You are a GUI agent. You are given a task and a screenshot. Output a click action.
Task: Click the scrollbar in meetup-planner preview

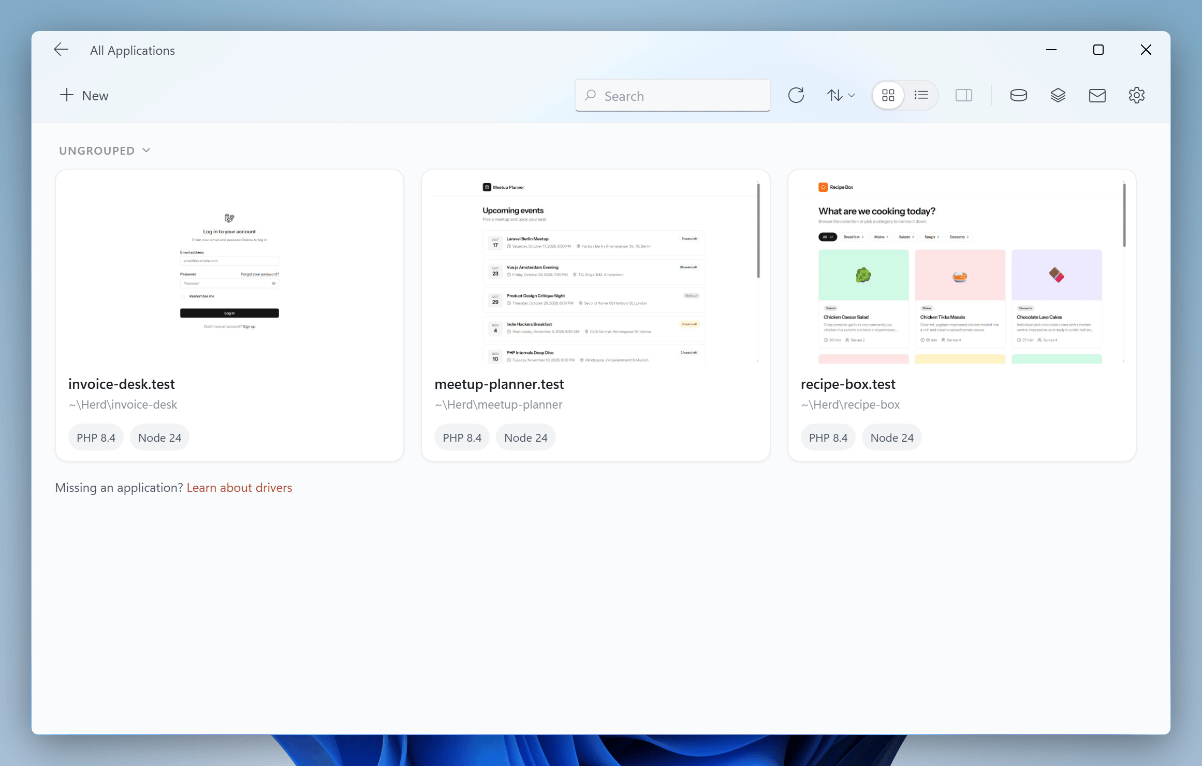758,231
